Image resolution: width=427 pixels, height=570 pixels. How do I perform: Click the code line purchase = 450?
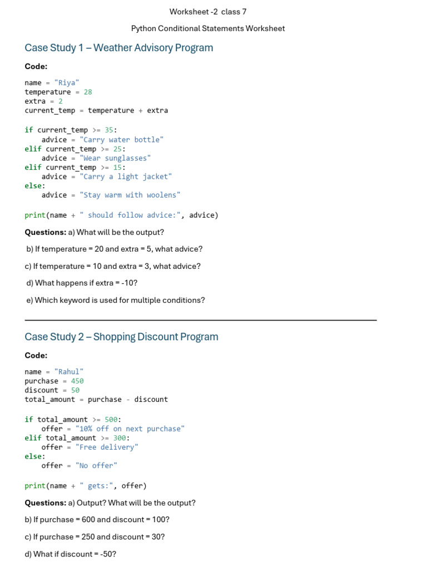pos(54,381)
